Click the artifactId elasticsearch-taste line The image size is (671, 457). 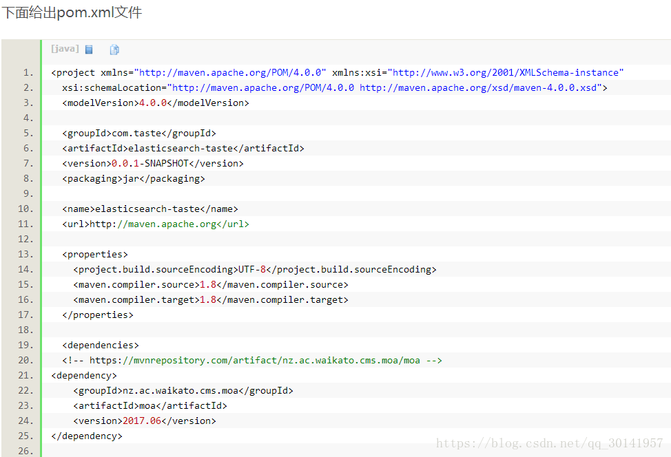[183, 149]
